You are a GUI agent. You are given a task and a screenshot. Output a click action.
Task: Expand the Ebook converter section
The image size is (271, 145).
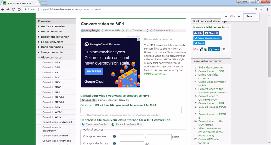[x=52, y=42]
